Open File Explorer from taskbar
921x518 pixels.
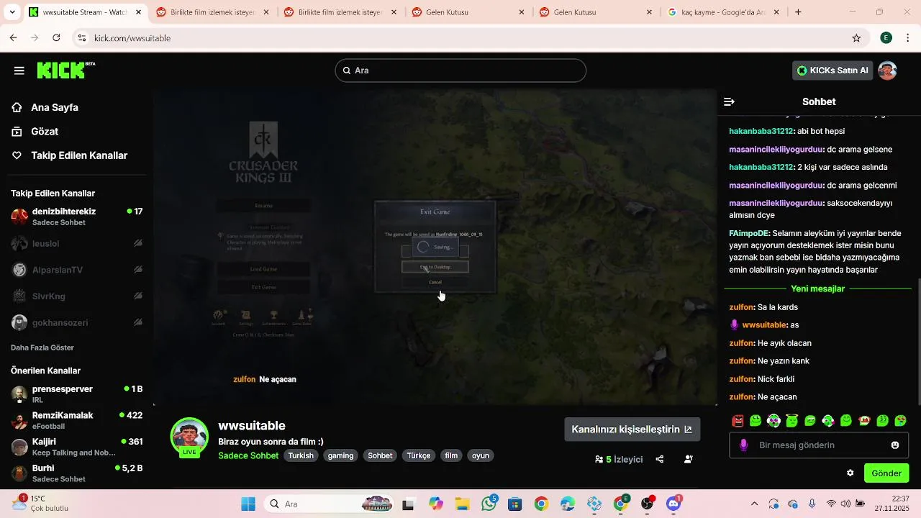(x=461, y=504)
